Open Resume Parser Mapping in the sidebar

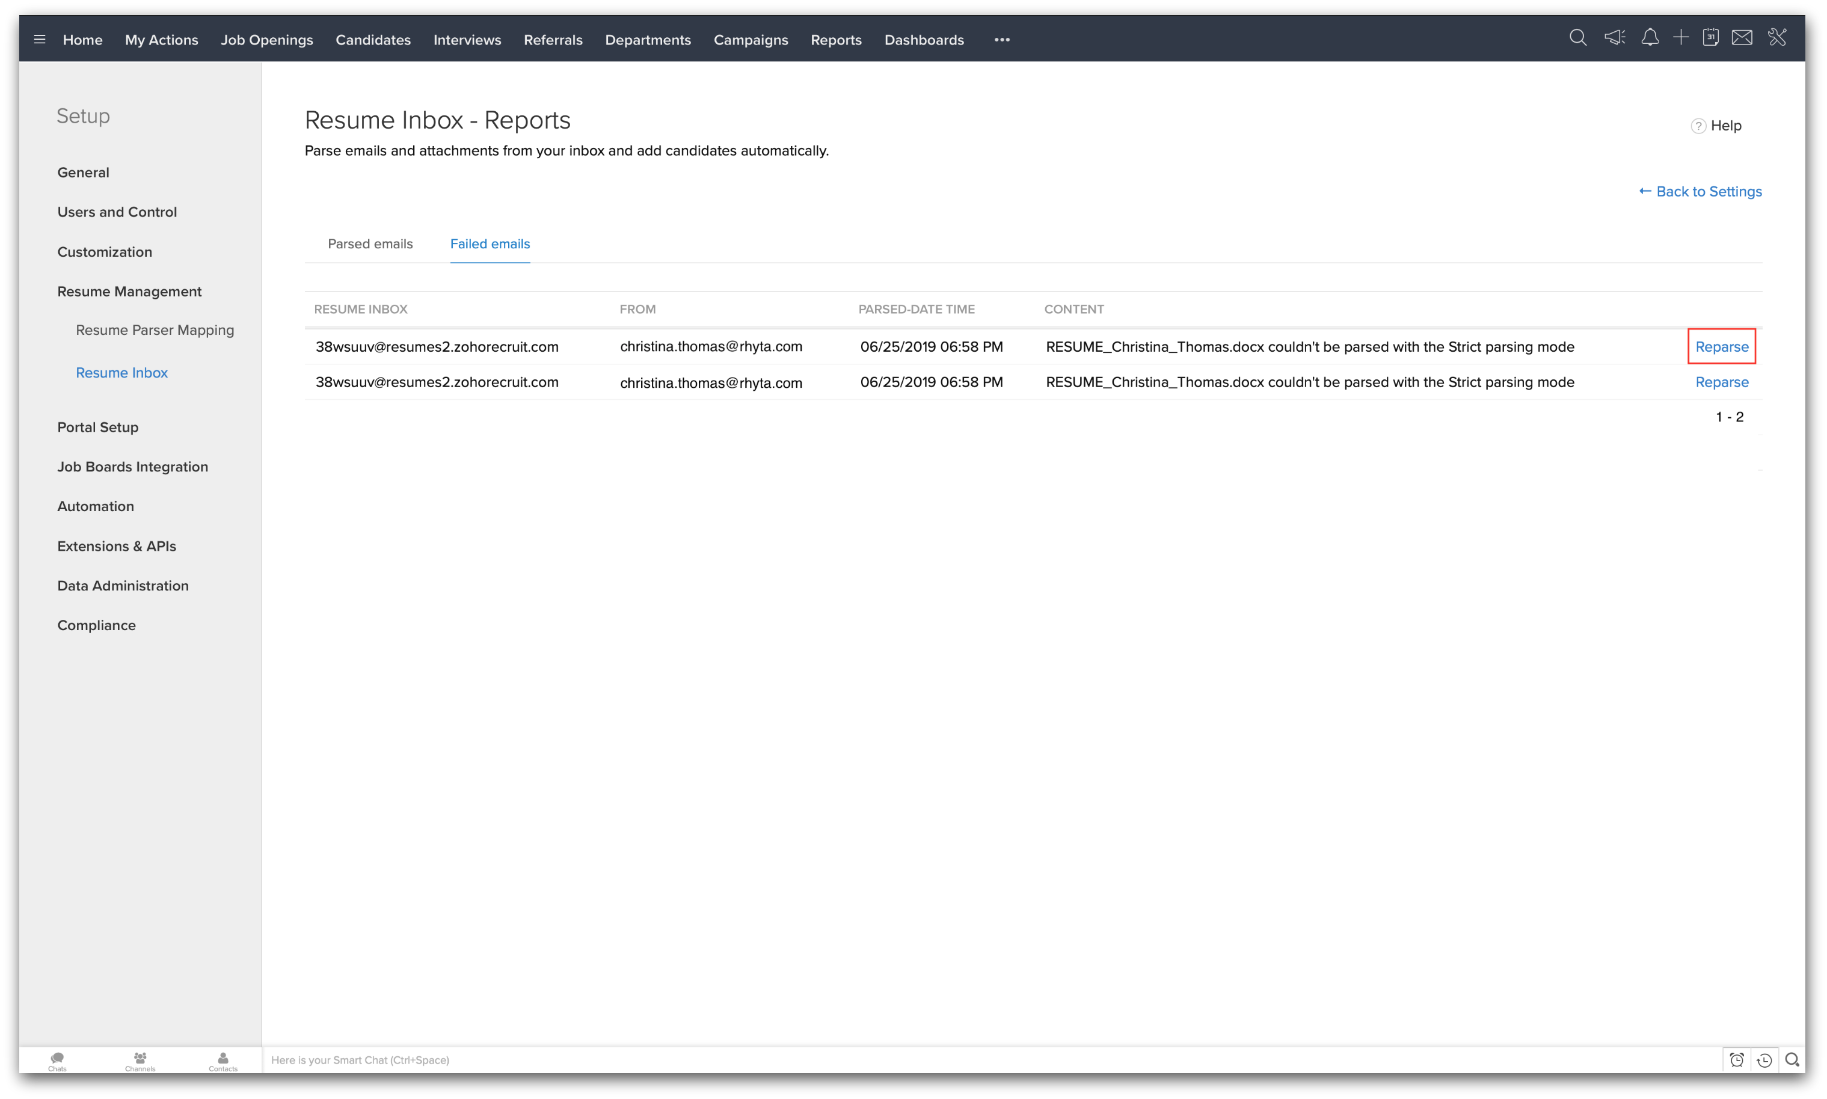coord(155,329)
